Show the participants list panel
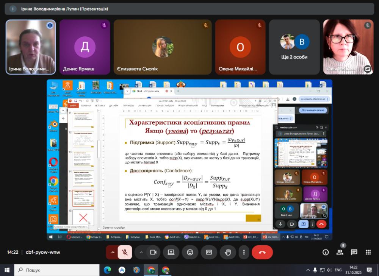 pyautogui.click(x=340, y=252)
